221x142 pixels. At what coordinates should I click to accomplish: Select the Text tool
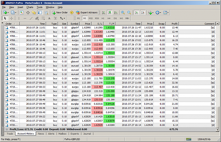click(49, 18)
